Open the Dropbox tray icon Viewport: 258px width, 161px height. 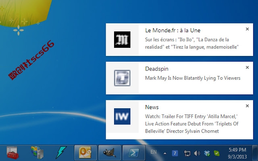point(207,153)
